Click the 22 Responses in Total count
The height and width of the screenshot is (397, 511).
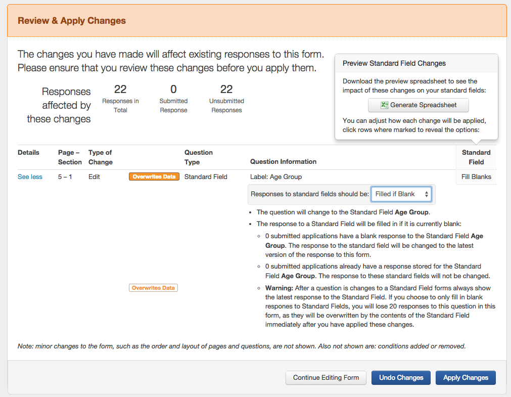click(x=120, y=90)
